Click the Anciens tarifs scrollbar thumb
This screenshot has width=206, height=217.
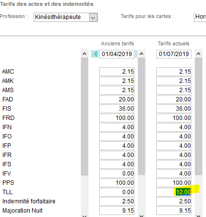tap(142, 117)
